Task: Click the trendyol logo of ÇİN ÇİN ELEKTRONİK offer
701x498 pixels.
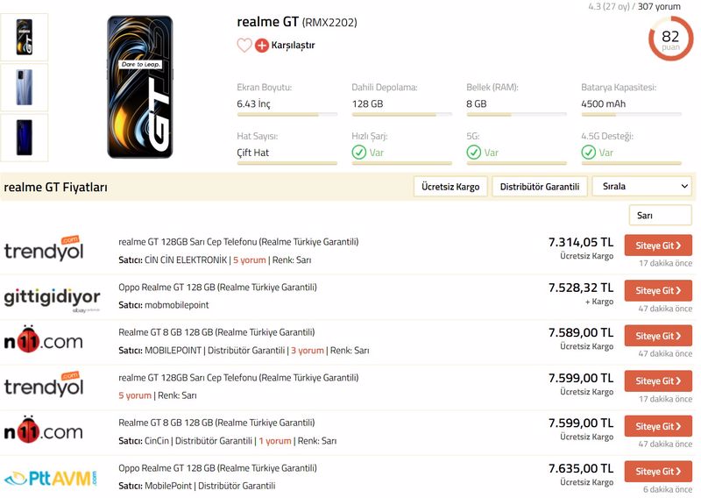Action: click(44, 249)
